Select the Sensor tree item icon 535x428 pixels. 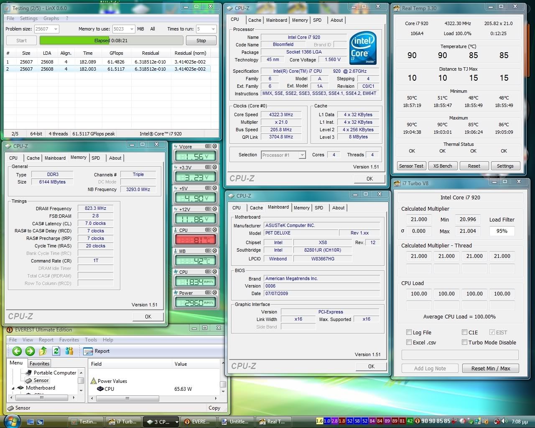28,380
